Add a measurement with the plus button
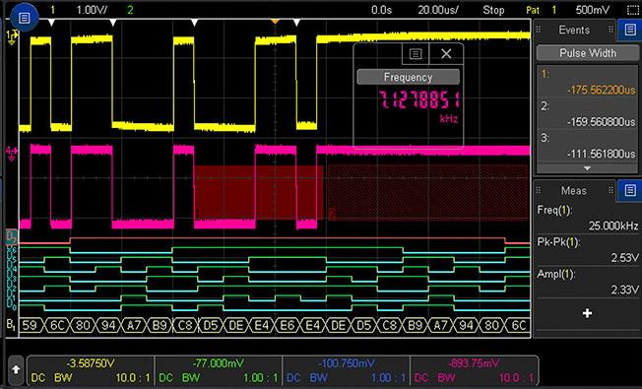642x389 pixels. point(587,313)
